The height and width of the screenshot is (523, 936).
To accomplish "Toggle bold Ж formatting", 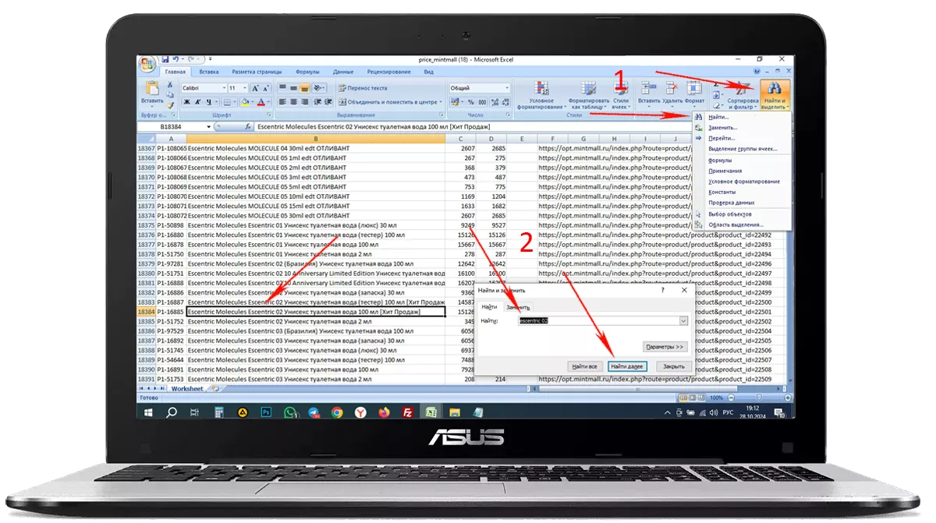I will coord(187,102).
